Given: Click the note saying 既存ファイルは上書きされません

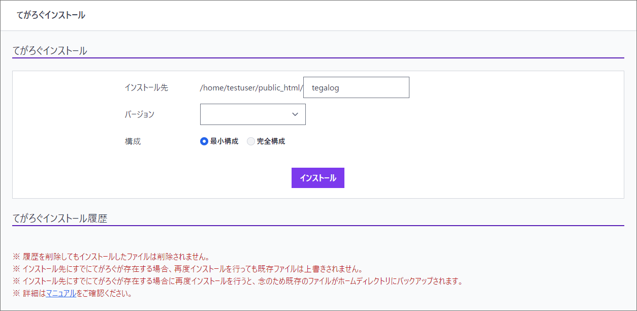Looking at the screenshot, I should (187, 268).
